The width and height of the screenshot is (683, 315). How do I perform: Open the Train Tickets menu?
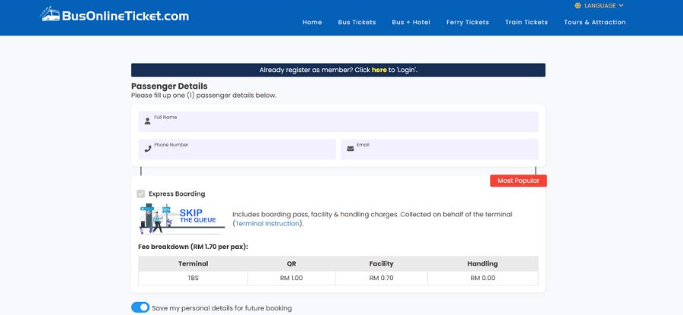(526, 22)
